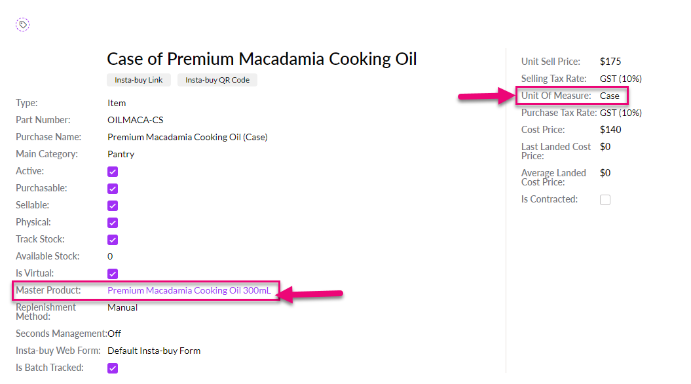Viewport: 691px width, 384px height.
Task: Click the Replenishment Method value Manual
Action: [x=122, y=307]
